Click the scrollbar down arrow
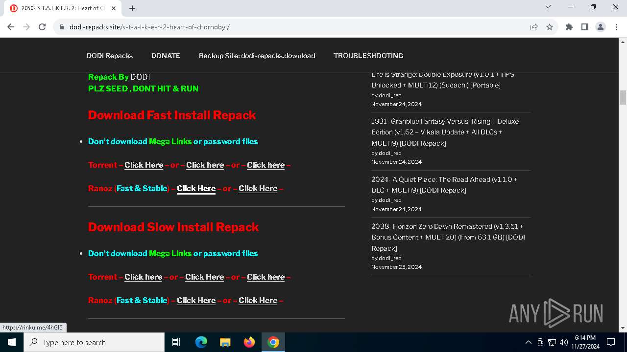 tap(623, 328)
